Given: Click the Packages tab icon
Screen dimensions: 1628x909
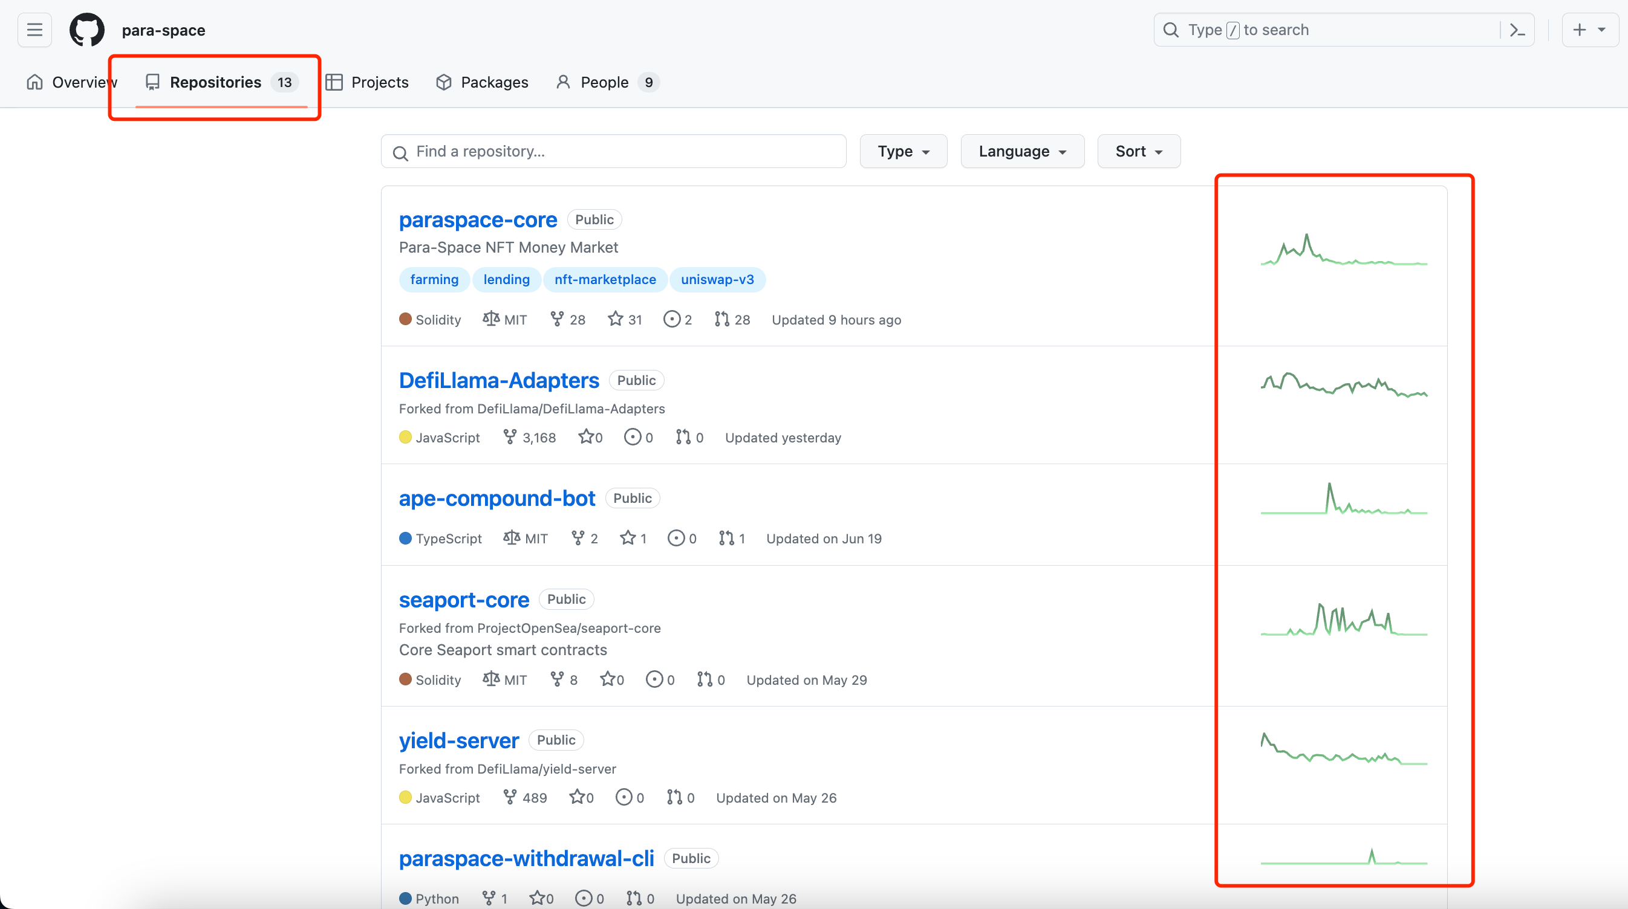Looking at the screenshot, I should coord(445,80).
